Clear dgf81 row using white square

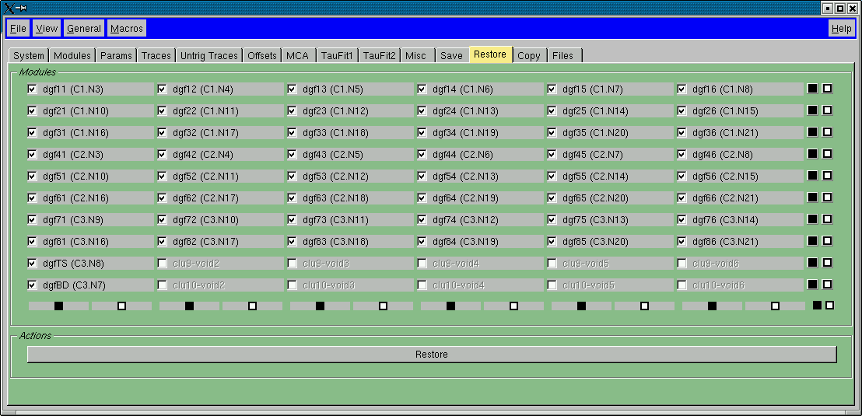tap(827, 241)
